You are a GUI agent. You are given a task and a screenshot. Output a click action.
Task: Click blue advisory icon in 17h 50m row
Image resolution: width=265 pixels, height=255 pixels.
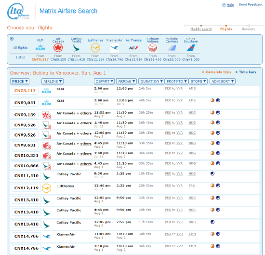[212, 222]
